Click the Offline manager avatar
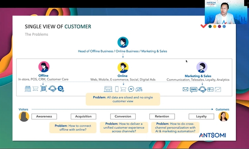 (x=44, y=67)
